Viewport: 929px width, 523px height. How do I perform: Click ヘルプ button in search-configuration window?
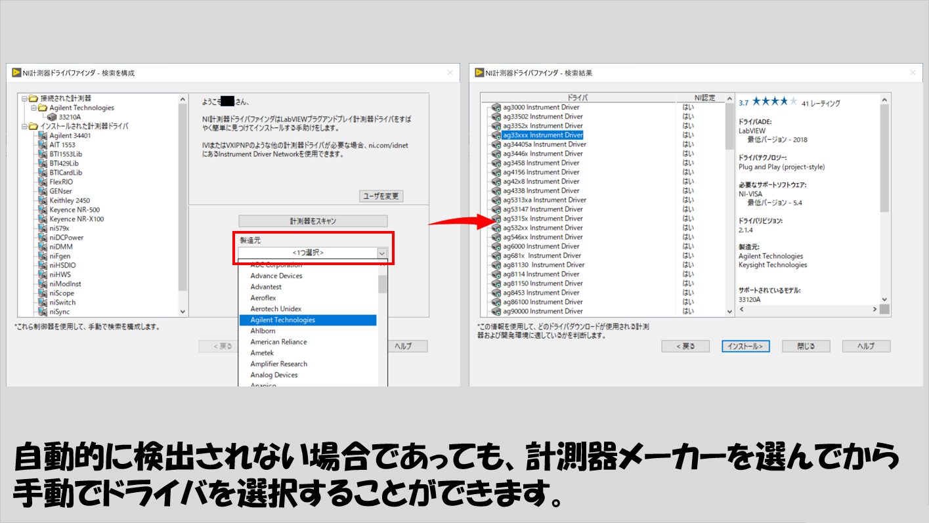click(x=408, y=346)
